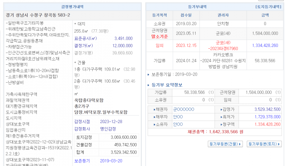The height and width of the screenshot is (166, 286).
Task: Click the appraisal company 명인감정
Action: click(x=108, y=129)
